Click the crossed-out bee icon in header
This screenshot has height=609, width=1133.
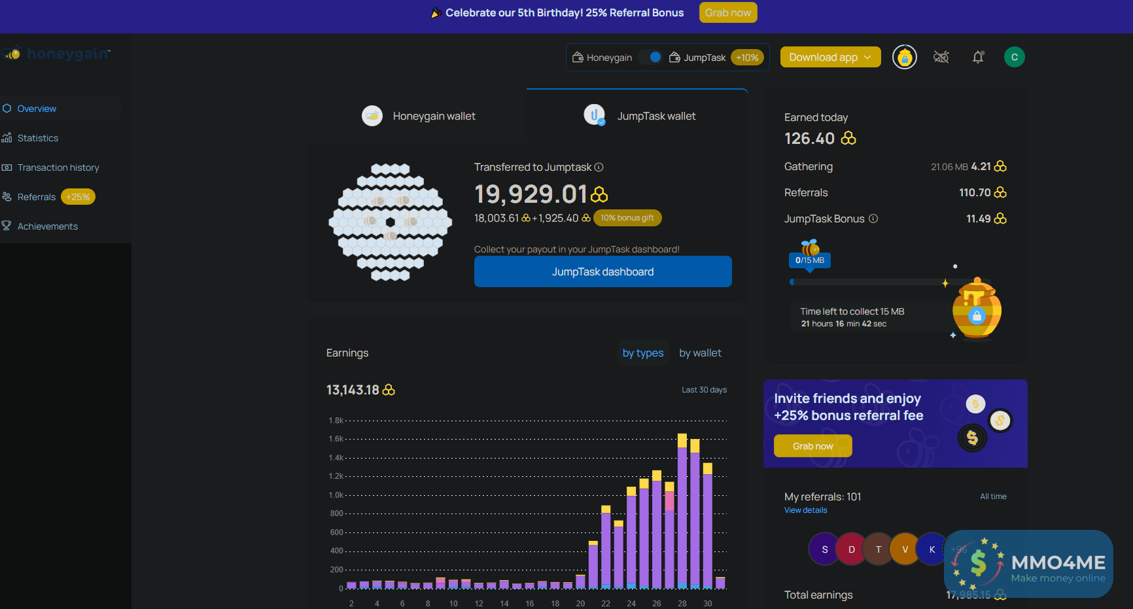[x=941, y=57]
